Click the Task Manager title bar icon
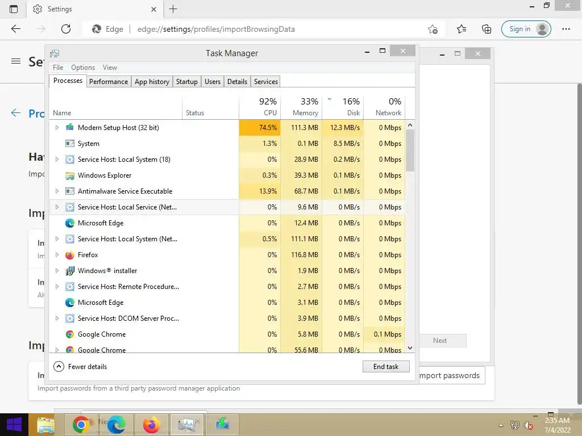Screen dimensions: 582x436 (55, 53)
